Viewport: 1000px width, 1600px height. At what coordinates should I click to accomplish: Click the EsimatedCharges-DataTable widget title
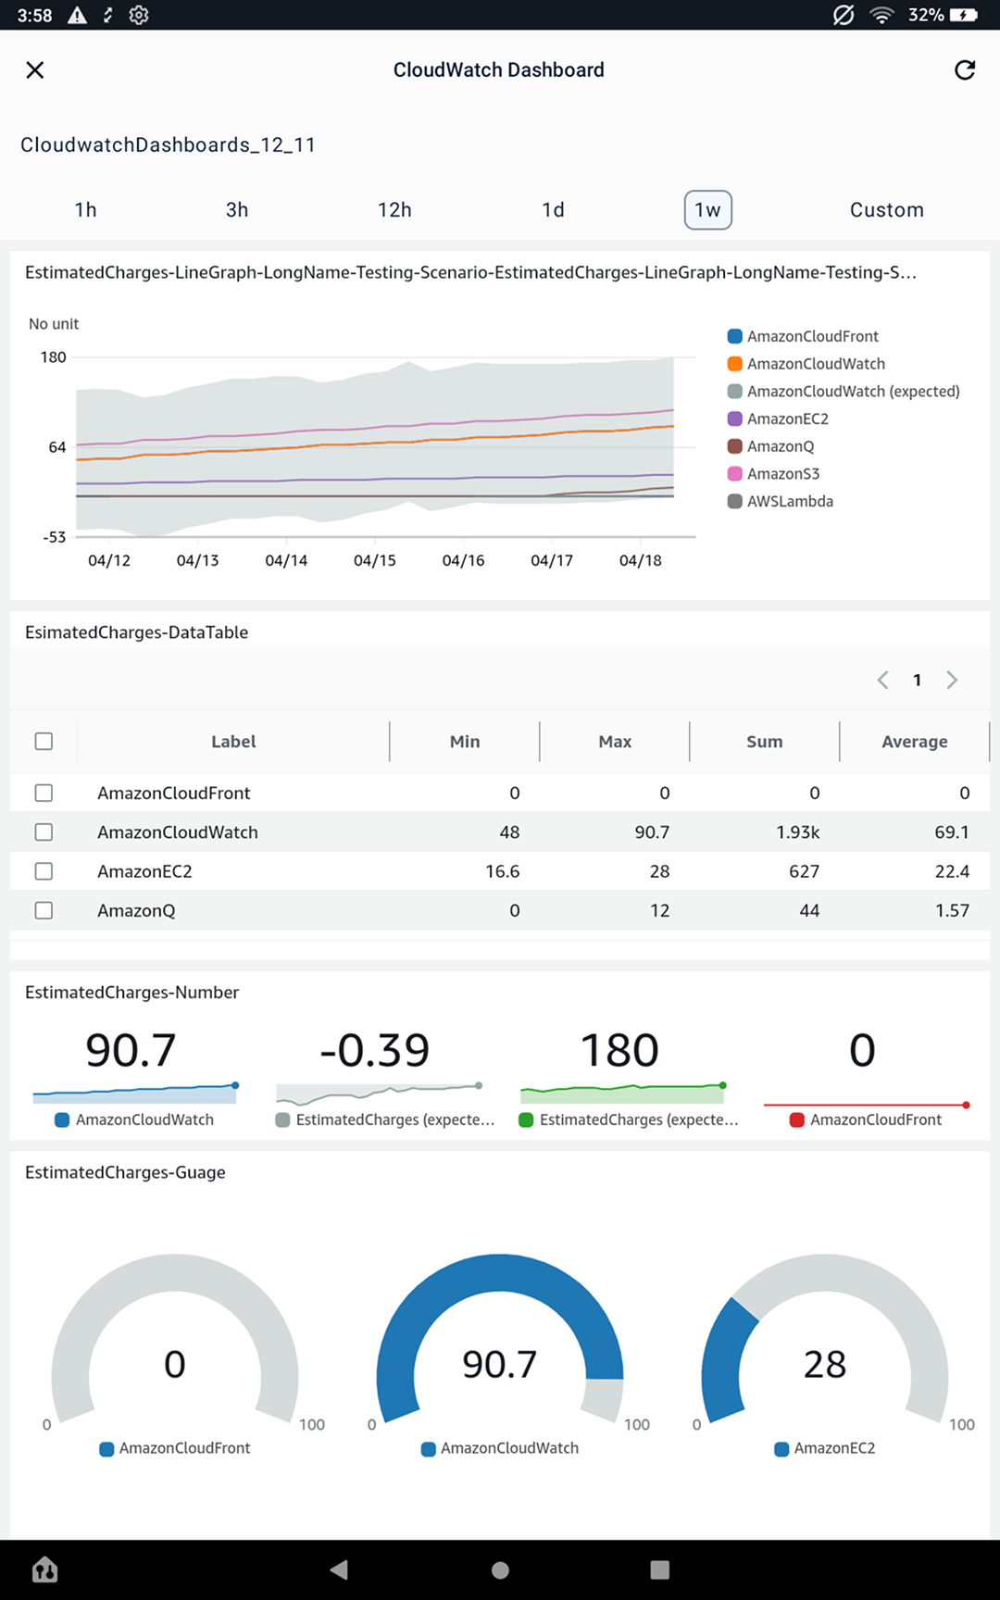click(137, 632)
